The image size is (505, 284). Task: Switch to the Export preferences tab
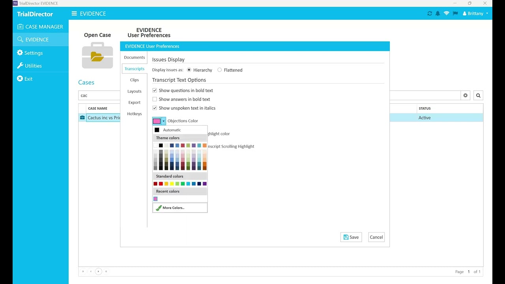point(134,102)
